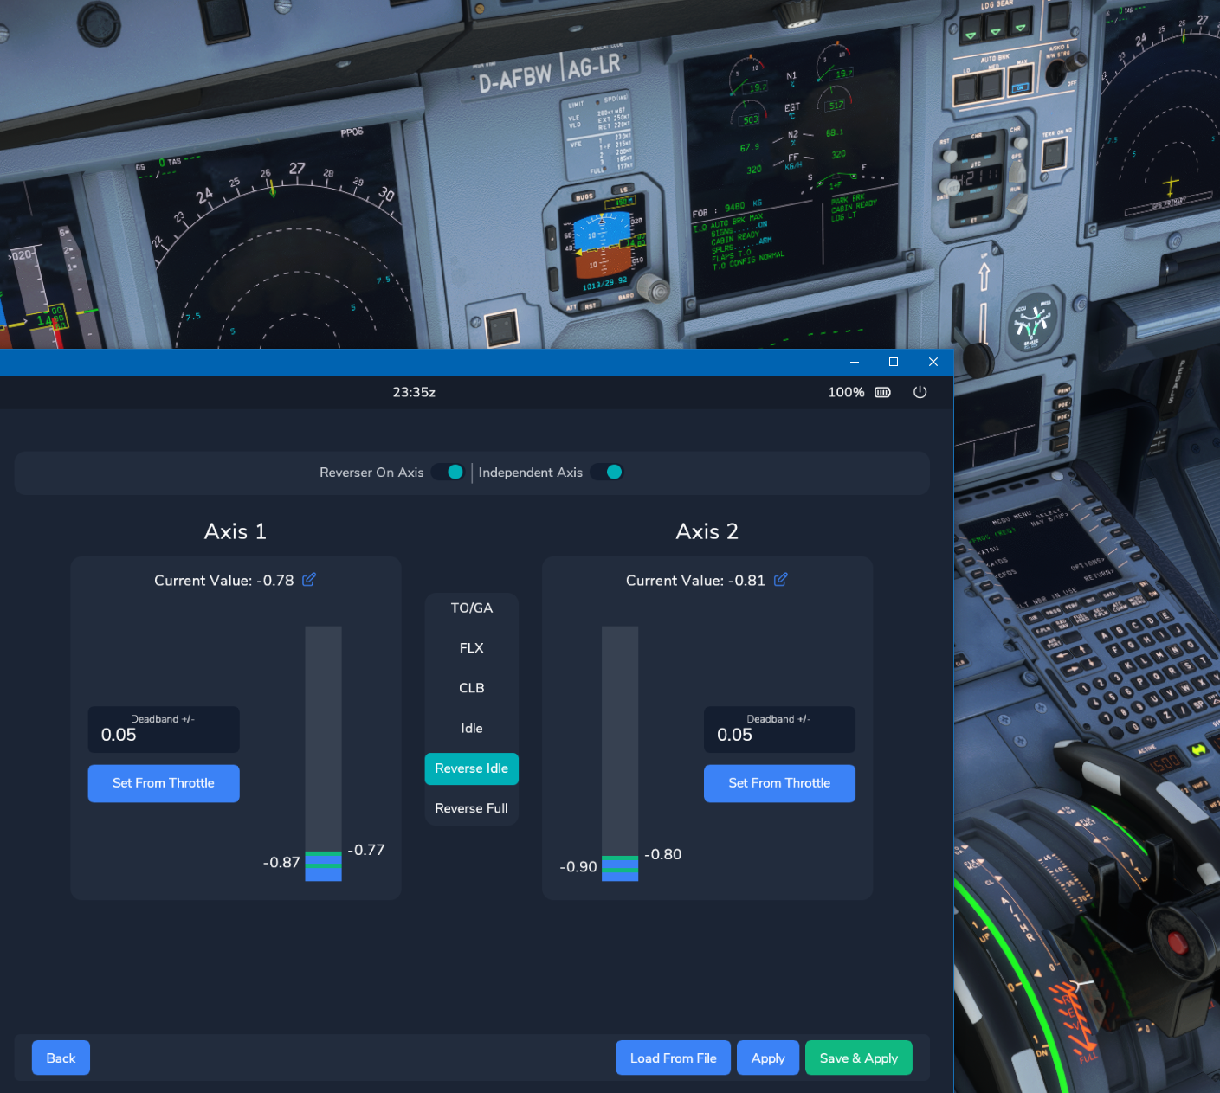The height and width of the screenshot is (1093, 1220).
Task: Disable the Reverser On Axis toggle
Action: (448, 472)
